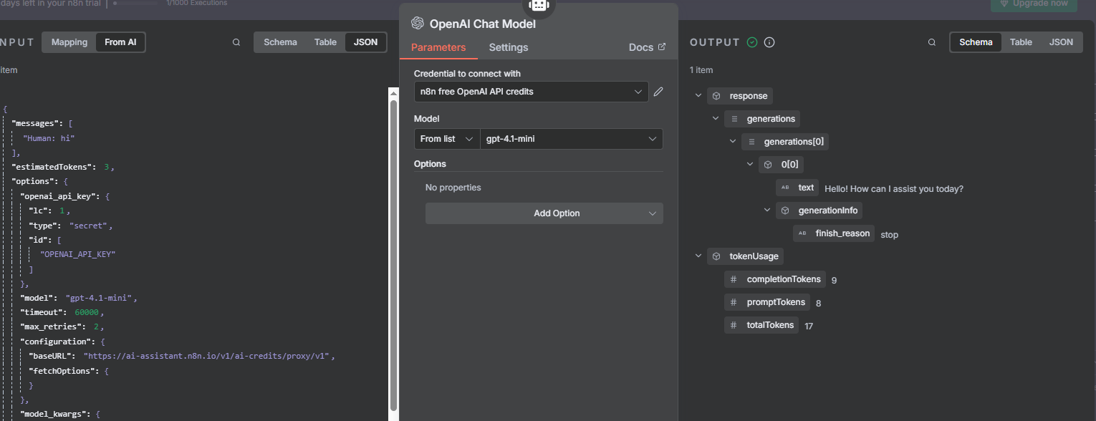This screenshot has width=1096, height=421.
Task: Click the Add Option button
Action: point(544,213)
